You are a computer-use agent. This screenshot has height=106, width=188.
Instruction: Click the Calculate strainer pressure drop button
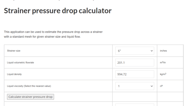31,97
